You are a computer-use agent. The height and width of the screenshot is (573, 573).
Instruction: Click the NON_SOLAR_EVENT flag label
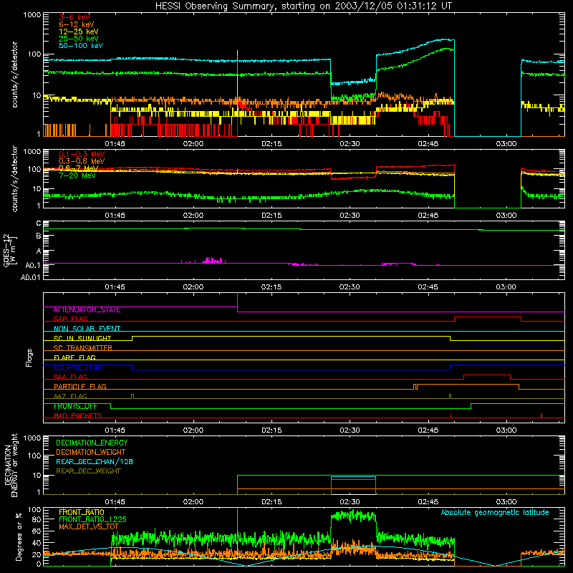pyautogui.click(x=87, y=329)
